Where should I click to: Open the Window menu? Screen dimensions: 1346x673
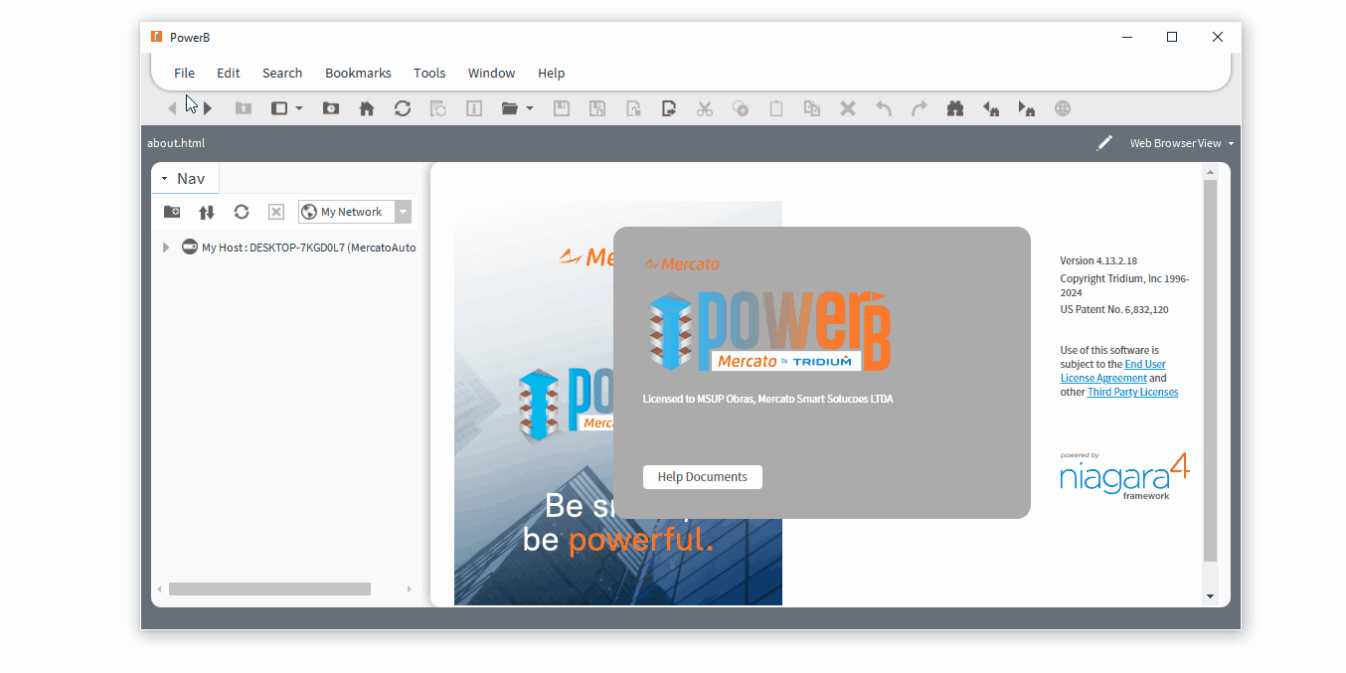coord(491,73)
